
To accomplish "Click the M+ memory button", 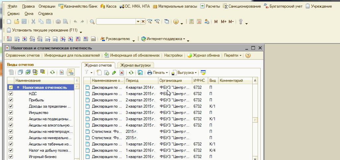I will (x=223, y=22).
